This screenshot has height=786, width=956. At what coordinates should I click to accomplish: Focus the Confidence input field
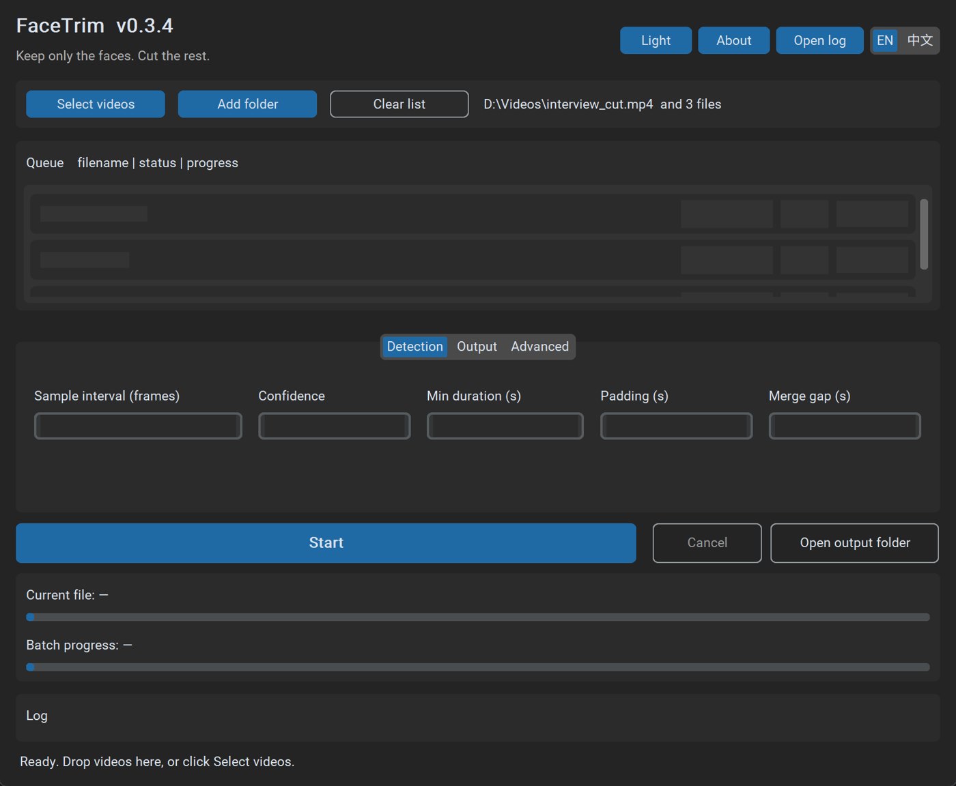tap(335, 426)
